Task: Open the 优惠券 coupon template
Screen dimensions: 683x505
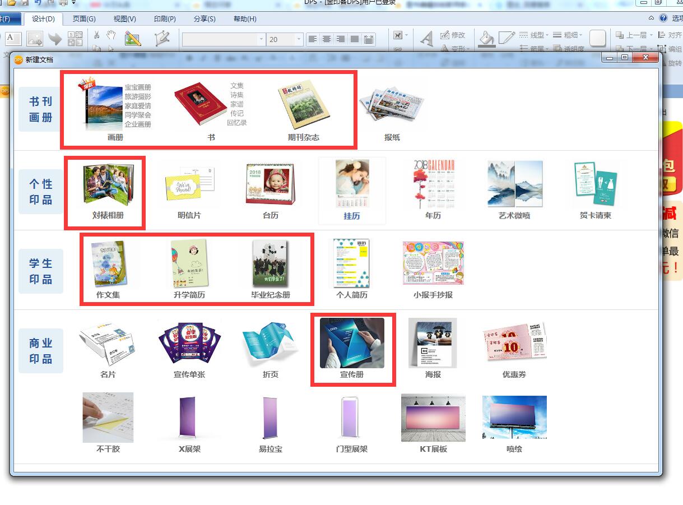Action: 514,351
